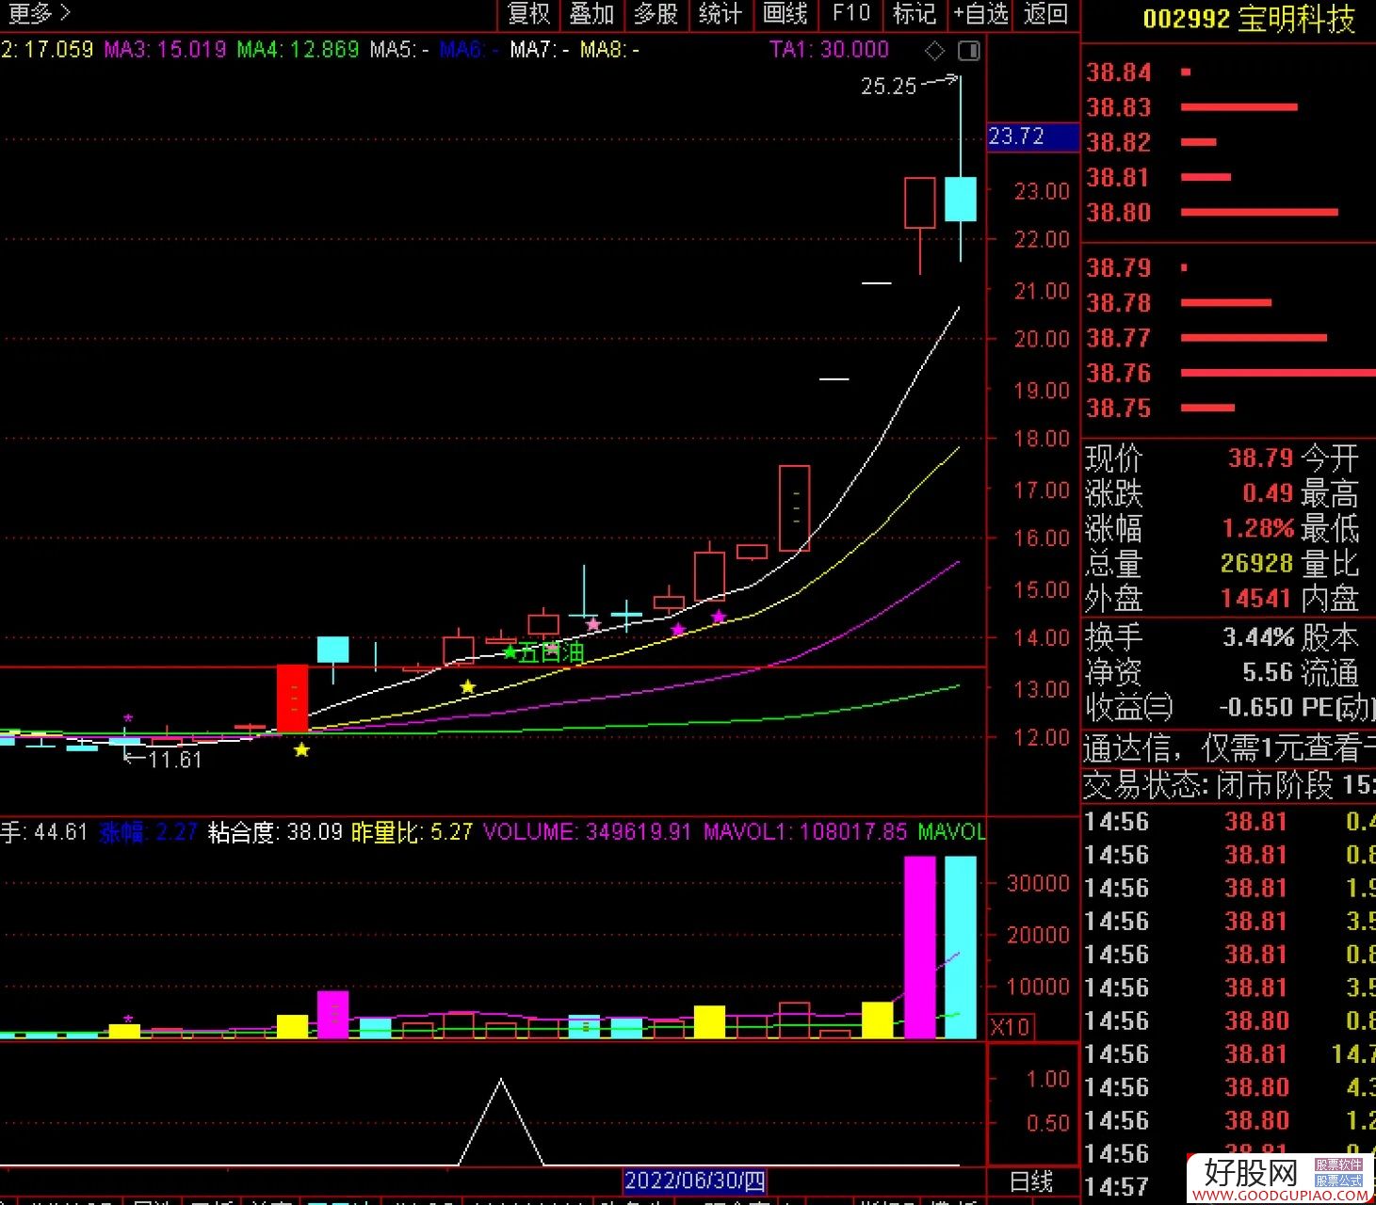Click the 交易状态 闭市阶段 status line

pyautogui.click(x=1229, y=784)
